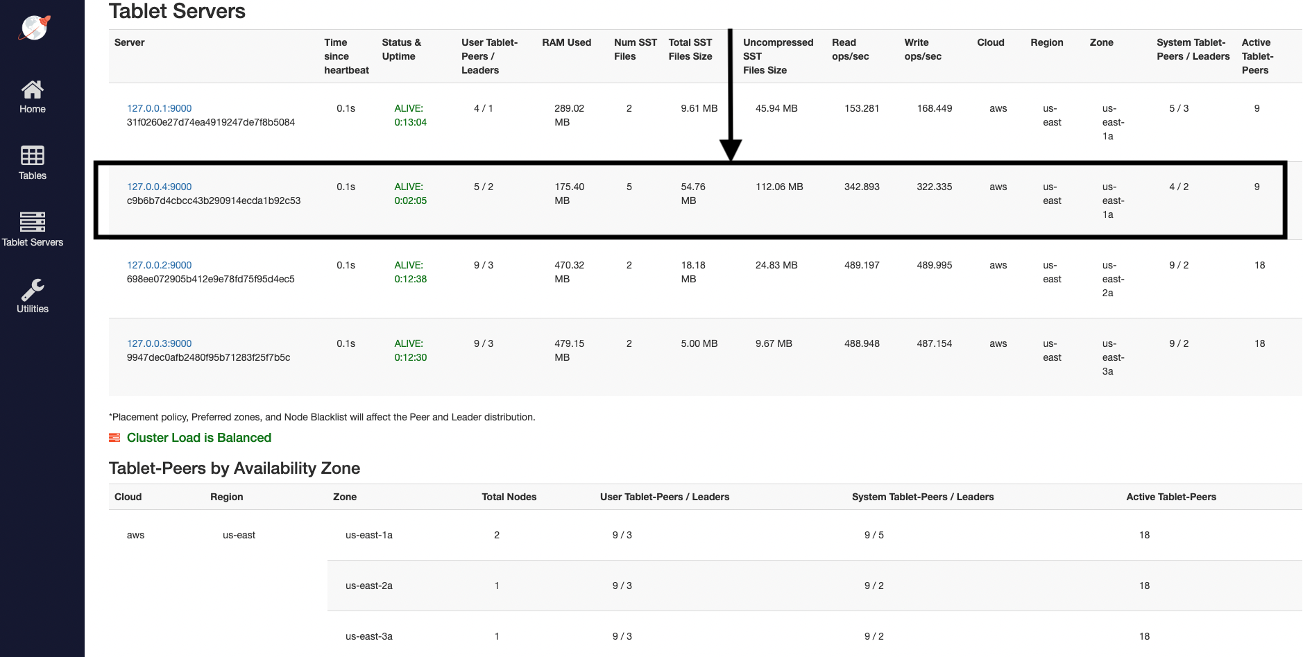Click the YugabyteDB logo in the sidebar

[32, 28]
